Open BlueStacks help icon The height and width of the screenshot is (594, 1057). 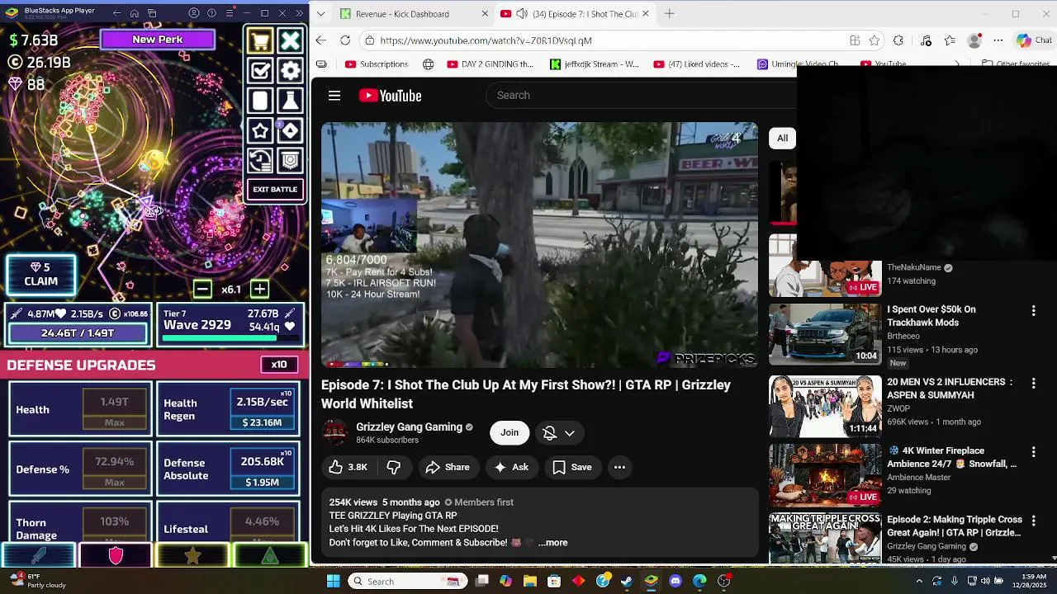[211, 13]
